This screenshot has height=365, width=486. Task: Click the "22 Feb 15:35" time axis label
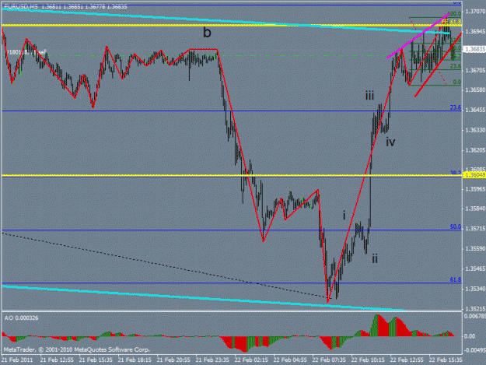point(446,360)
